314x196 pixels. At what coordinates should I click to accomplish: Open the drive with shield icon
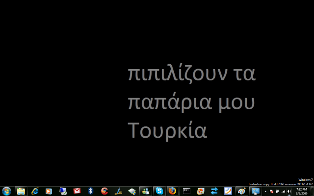(x=132, y=191)
